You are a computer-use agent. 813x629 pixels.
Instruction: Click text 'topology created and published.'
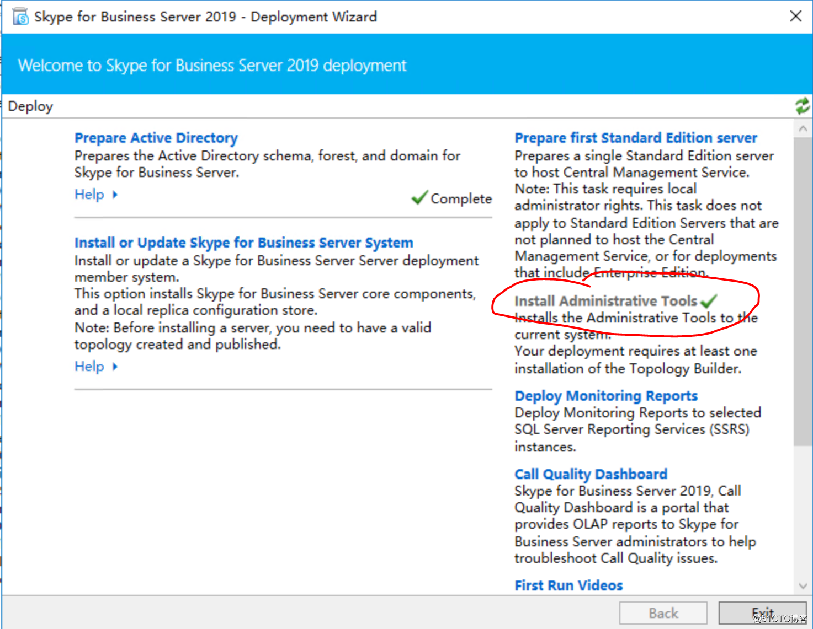coord(178,345)
